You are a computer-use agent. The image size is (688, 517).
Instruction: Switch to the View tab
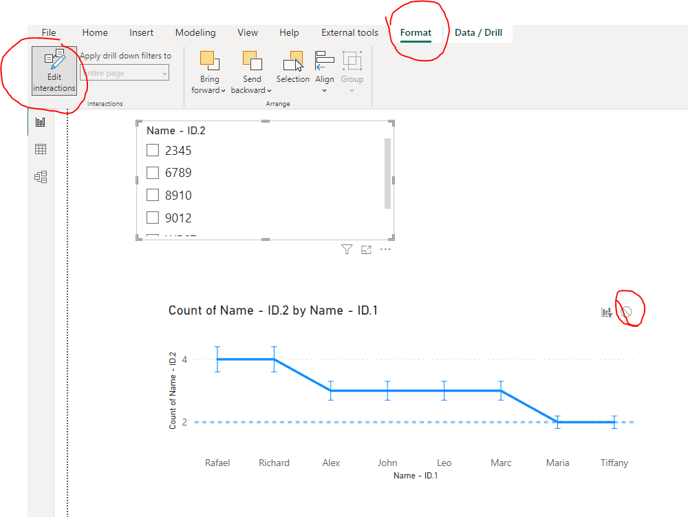pyautogui.click(x=248, y=32)
